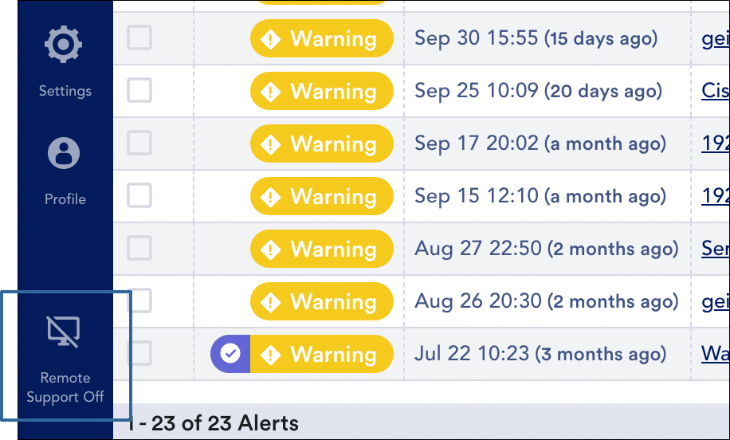Click Warning badge for Sep 25 10:09 alert
The image size is (730, 440).
point(322,91)
